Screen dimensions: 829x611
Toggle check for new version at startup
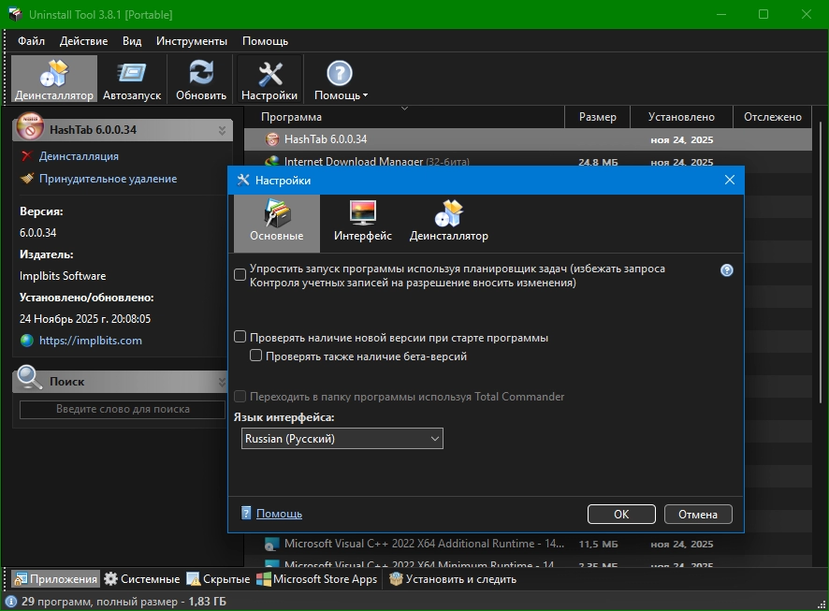tap(240, 337)
